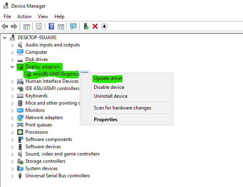The height and width of the screenshot is (187, 243).
Task: Select the Software devices label
Action: [x=43, y=147]
